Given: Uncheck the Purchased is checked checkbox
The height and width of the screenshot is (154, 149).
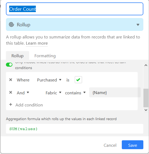Looking at the screenshot, I should (x=78, y=80).
